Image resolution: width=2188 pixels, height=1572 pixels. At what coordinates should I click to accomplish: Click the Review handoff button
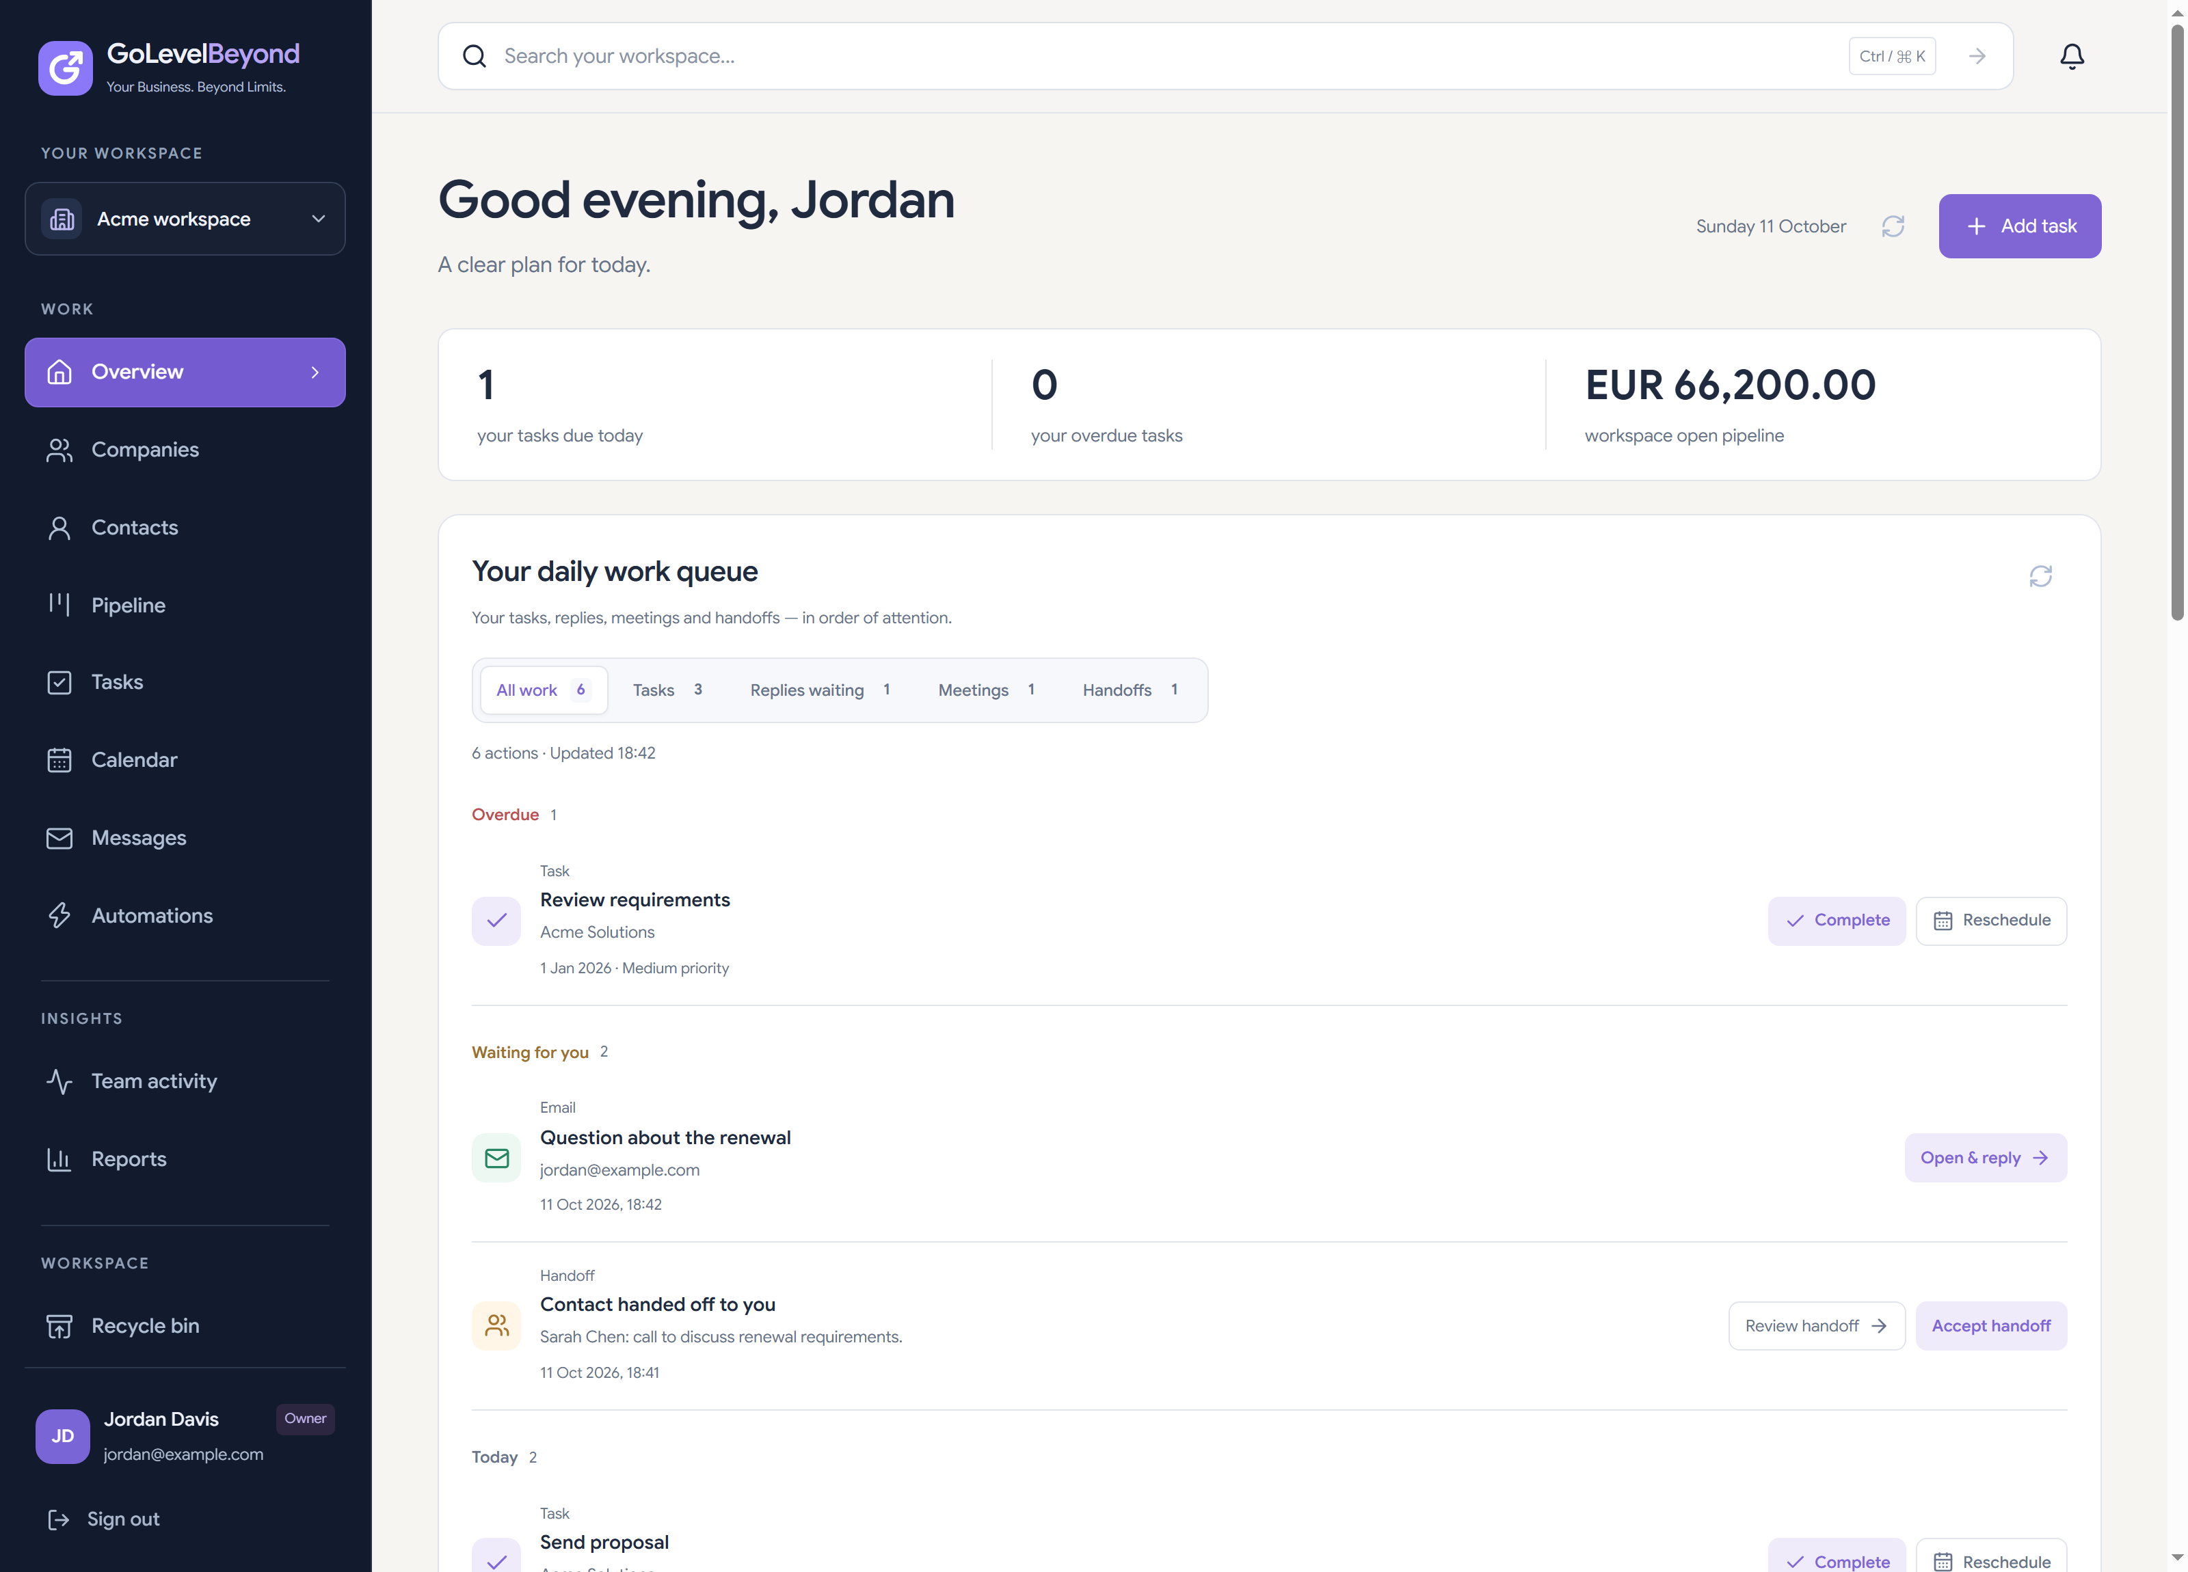pyautogui.click(x=1815, y=1325)
